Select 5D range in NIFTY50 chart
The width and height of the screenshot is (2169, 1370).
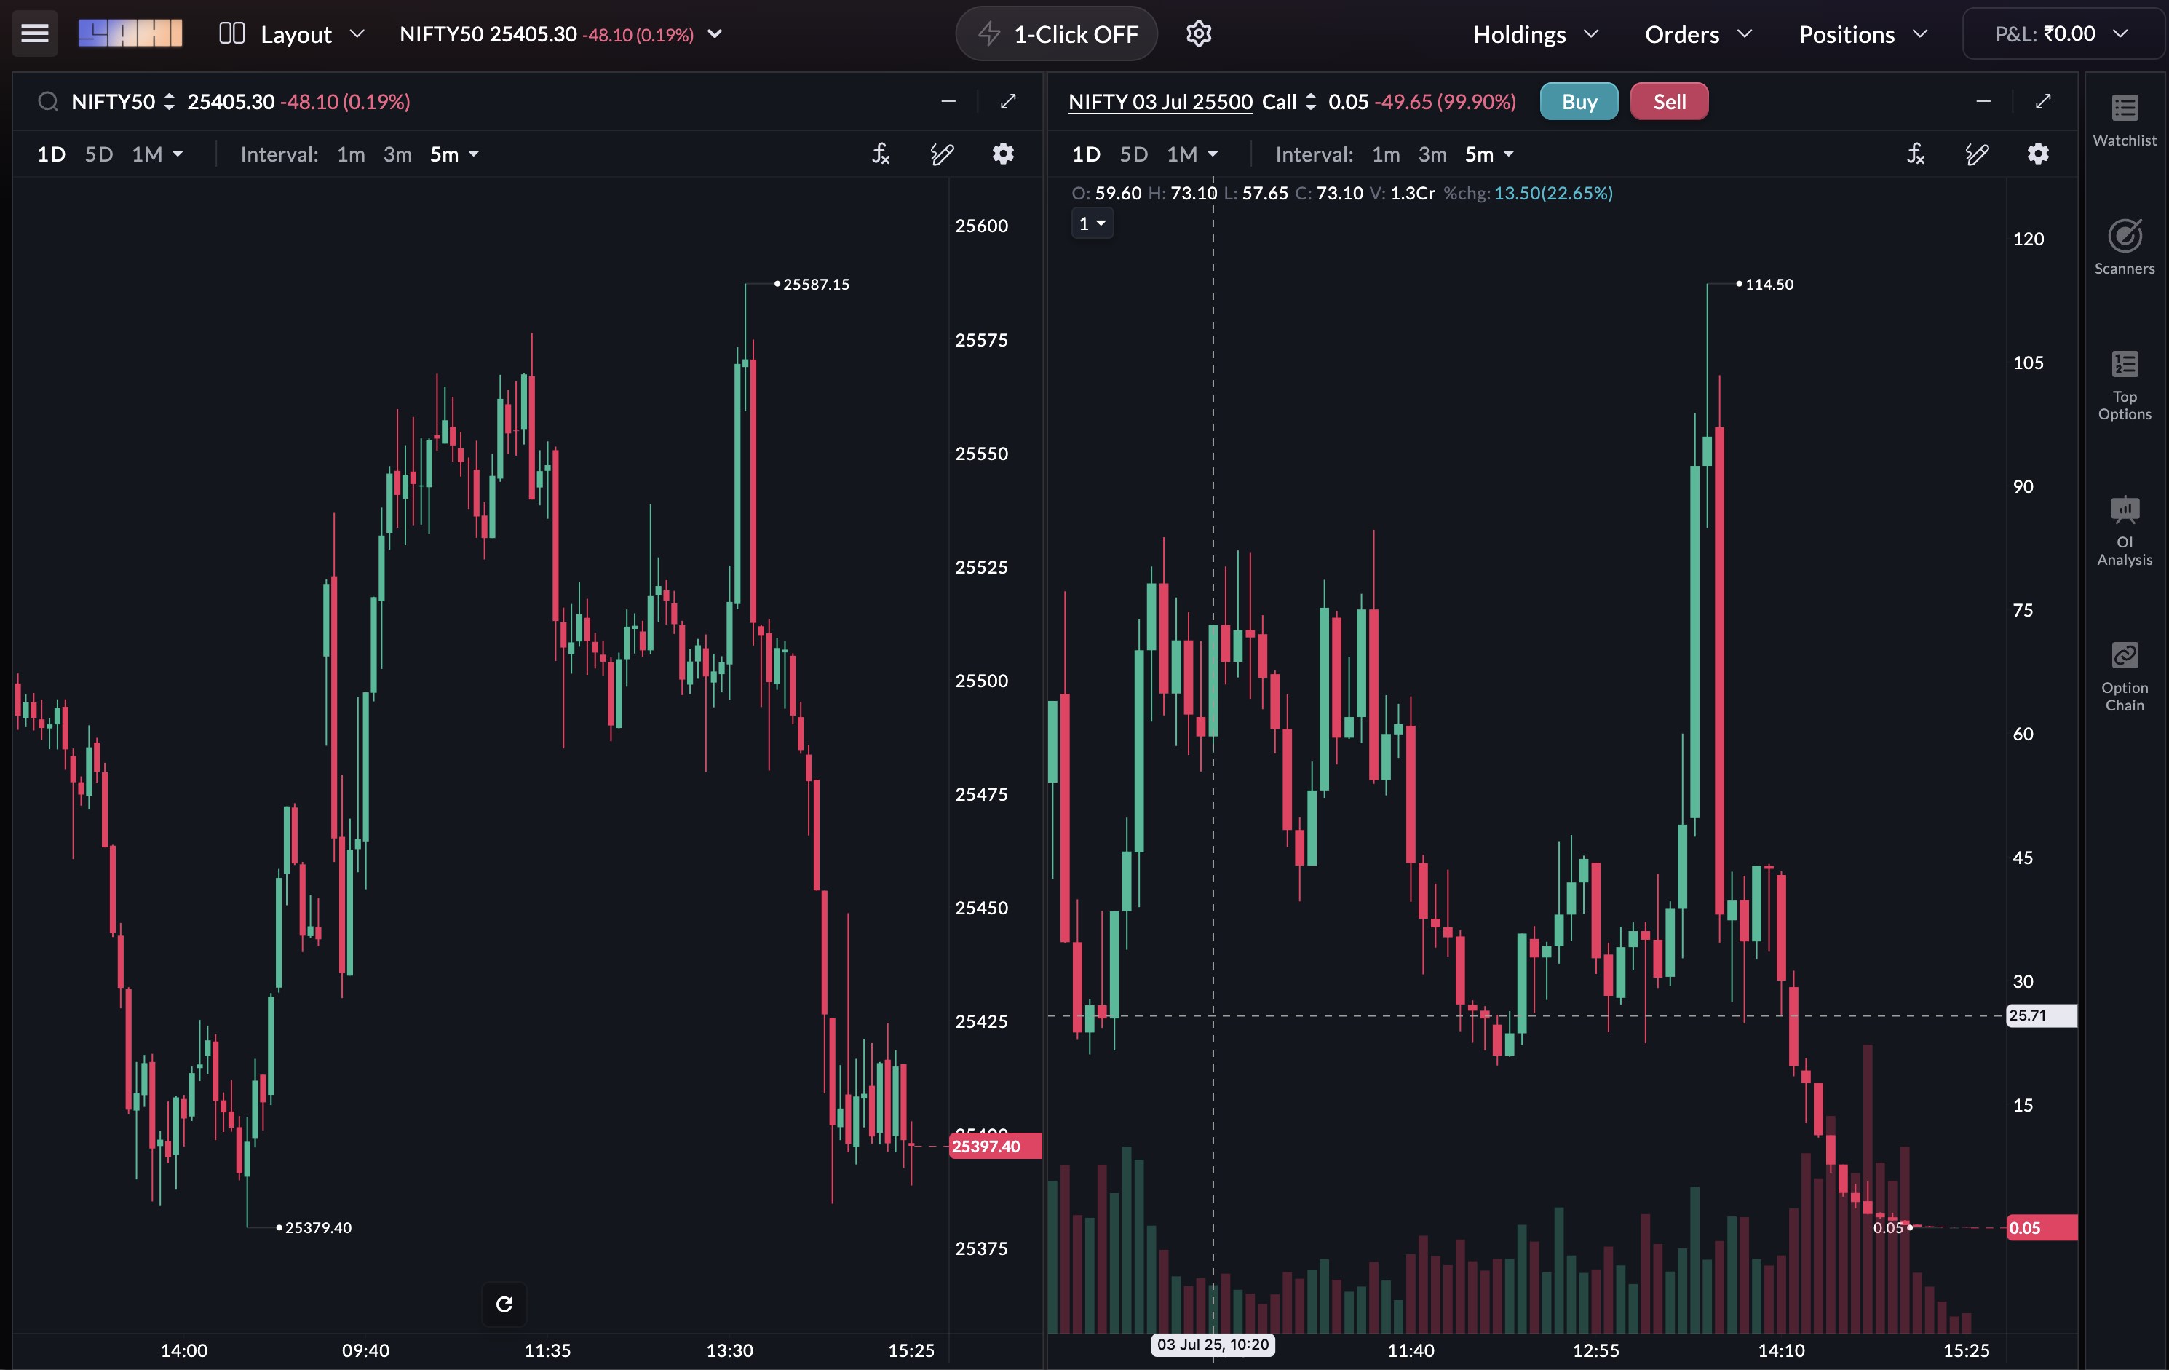pos(98,154)
